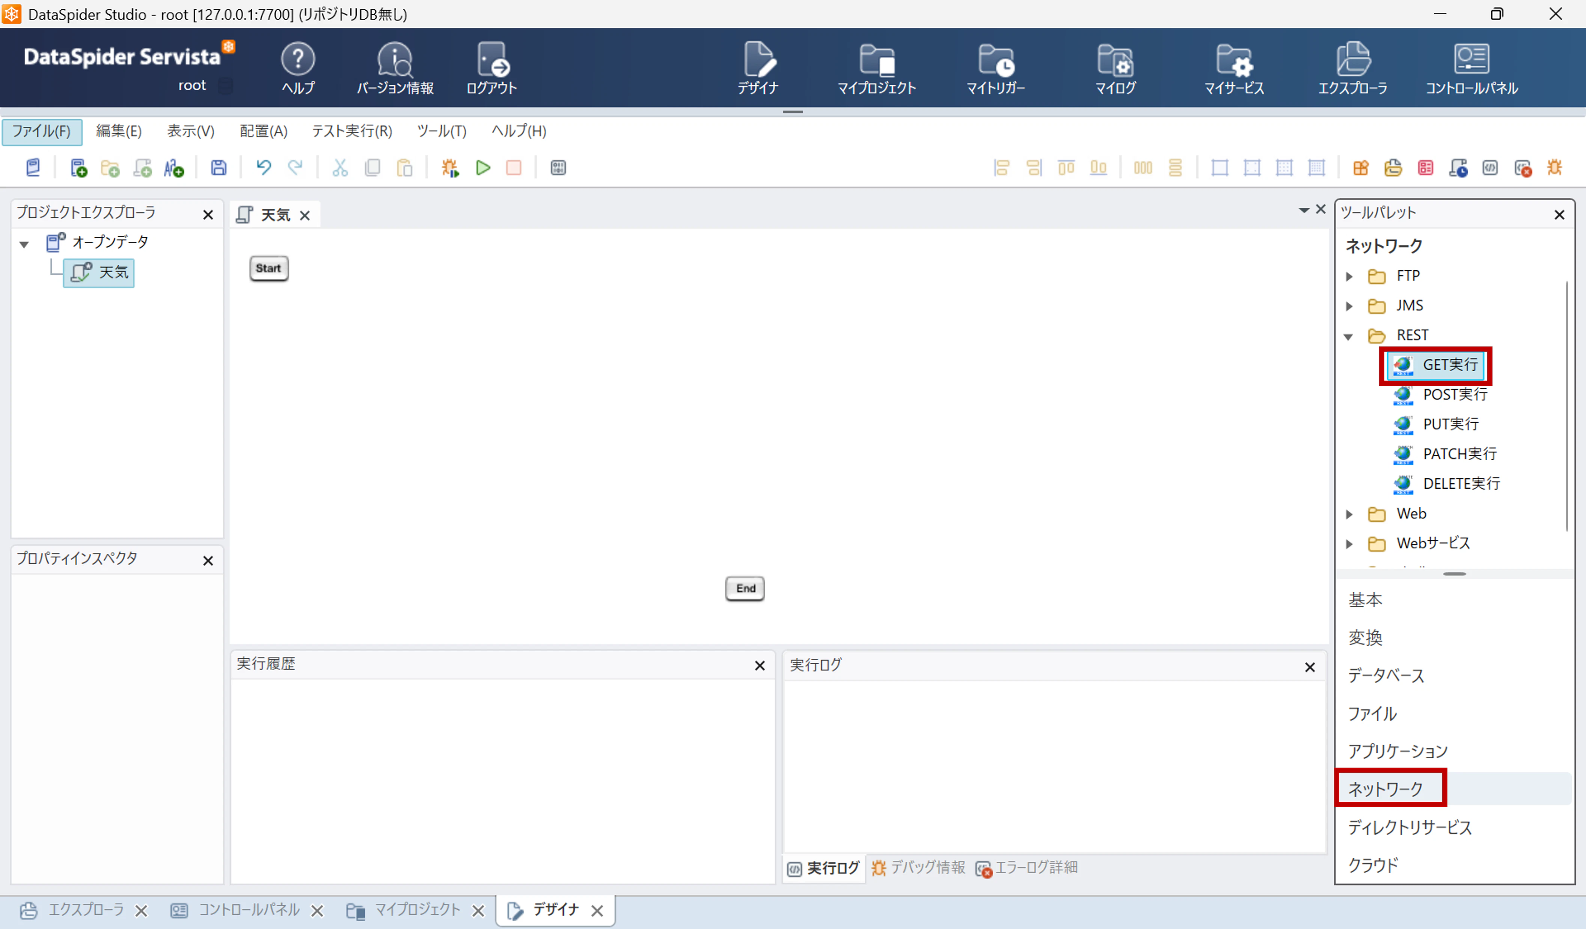Launch デザイナ from the top banner

(758, 68)
